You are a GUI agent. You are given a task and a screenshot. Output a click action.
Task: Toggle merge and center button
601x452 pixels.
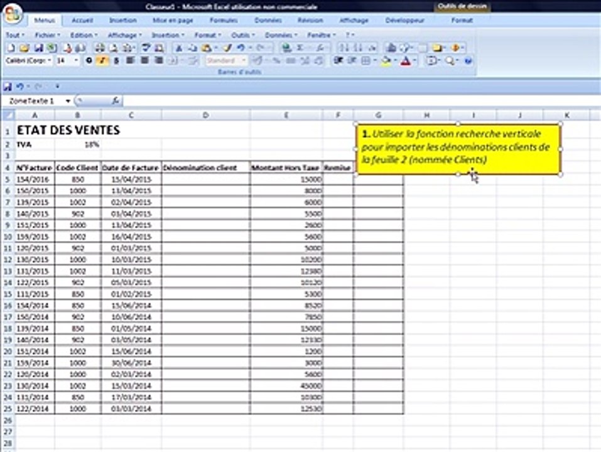pyautogui.click(x=173, y=60)
